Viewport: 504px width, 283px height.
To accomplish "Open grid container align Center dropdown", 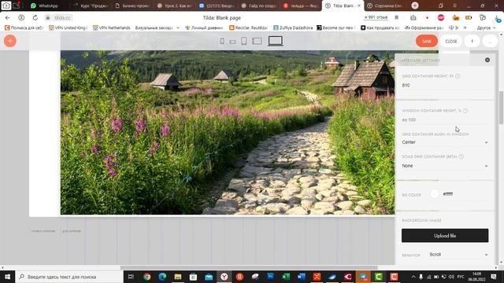I will pyautogui.click(x=445, y=142).
